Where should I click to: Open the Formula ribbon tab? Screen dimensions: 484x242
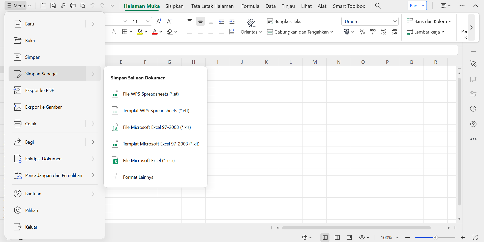click(250, 6)
